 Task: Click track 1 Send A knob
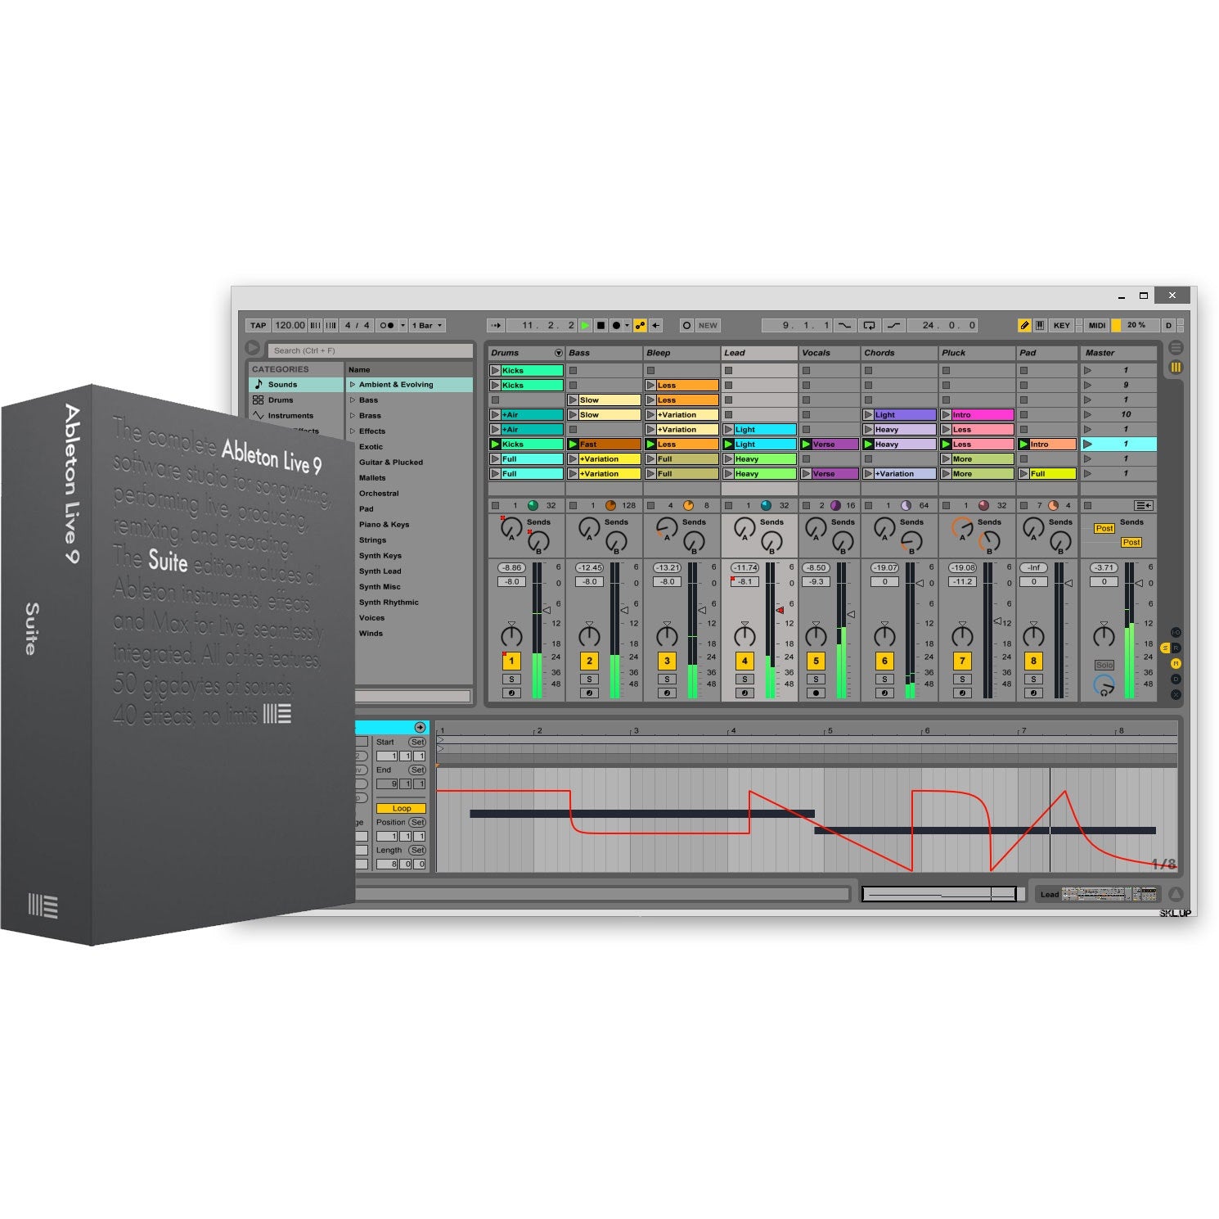[511, 528]
